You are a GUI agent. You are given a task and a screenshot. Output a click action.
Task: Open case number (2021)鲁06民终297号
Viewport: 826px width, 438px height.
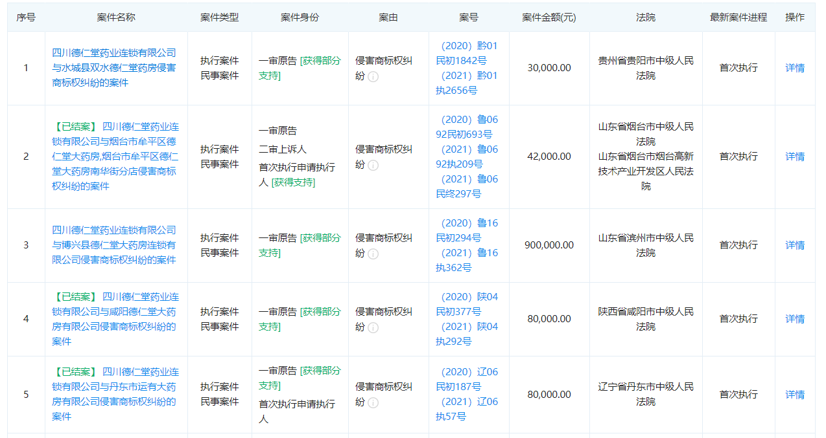tap(467, 186)
